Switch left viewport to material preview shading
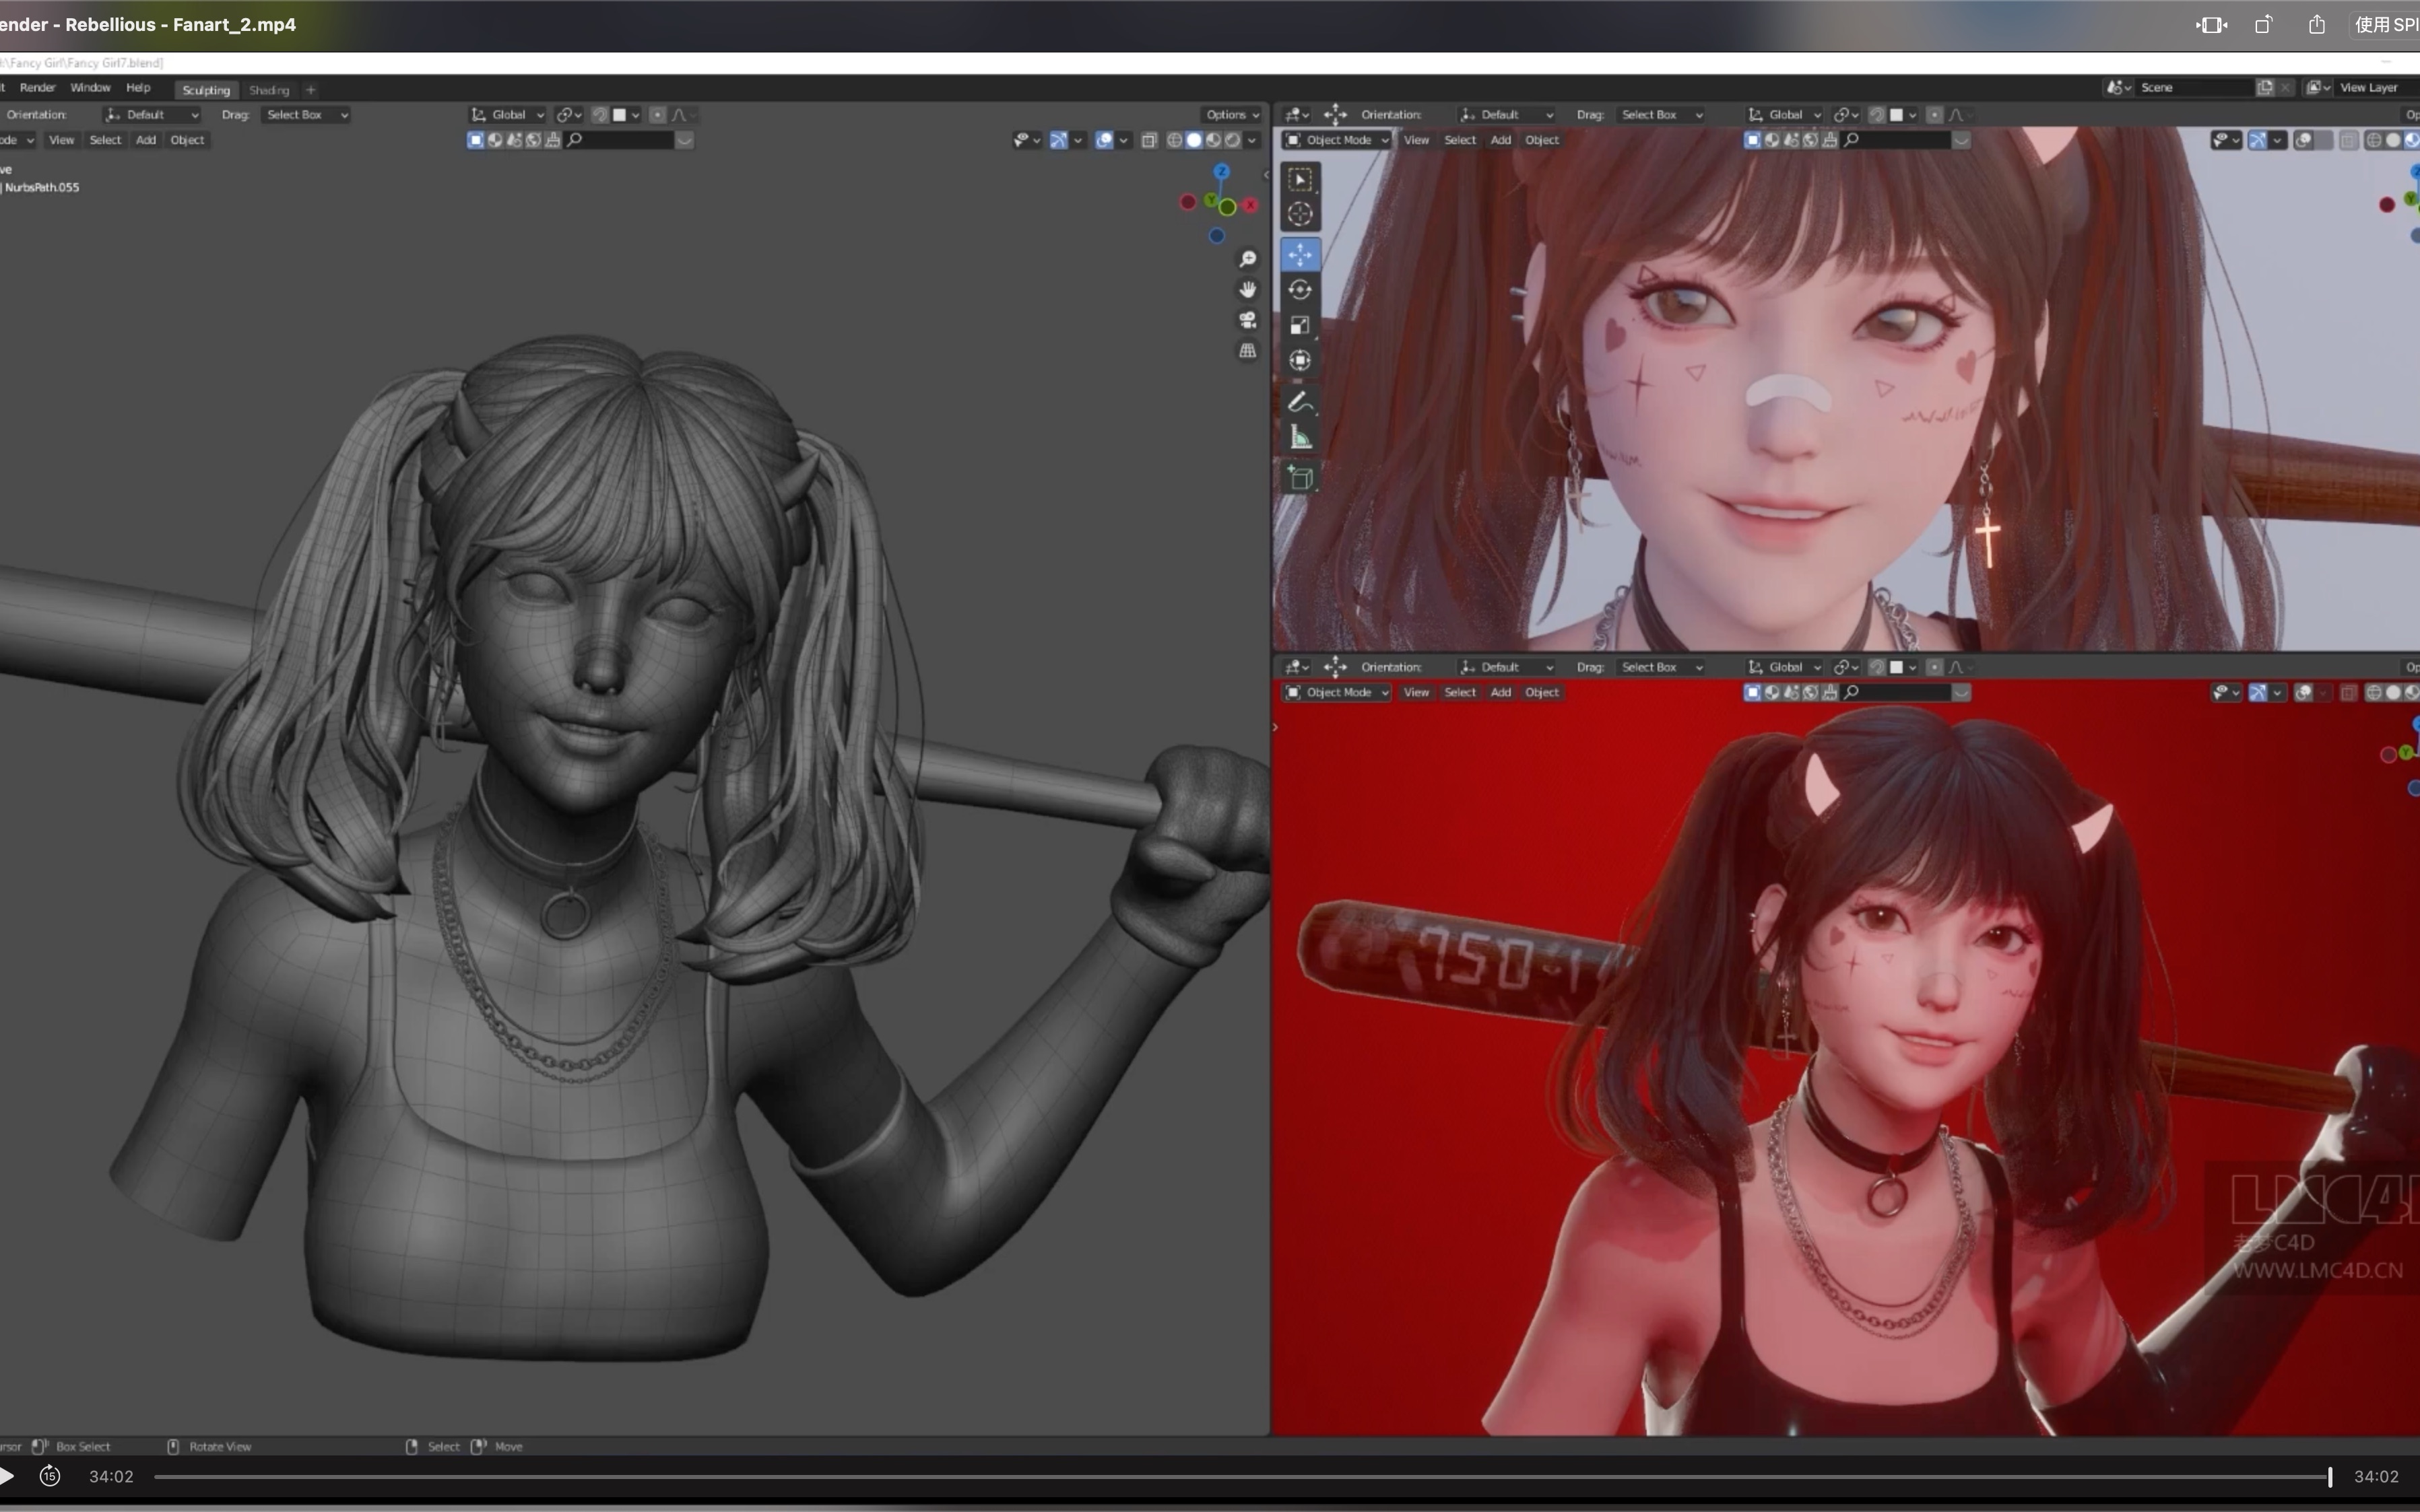 [x=1214, y=140]
